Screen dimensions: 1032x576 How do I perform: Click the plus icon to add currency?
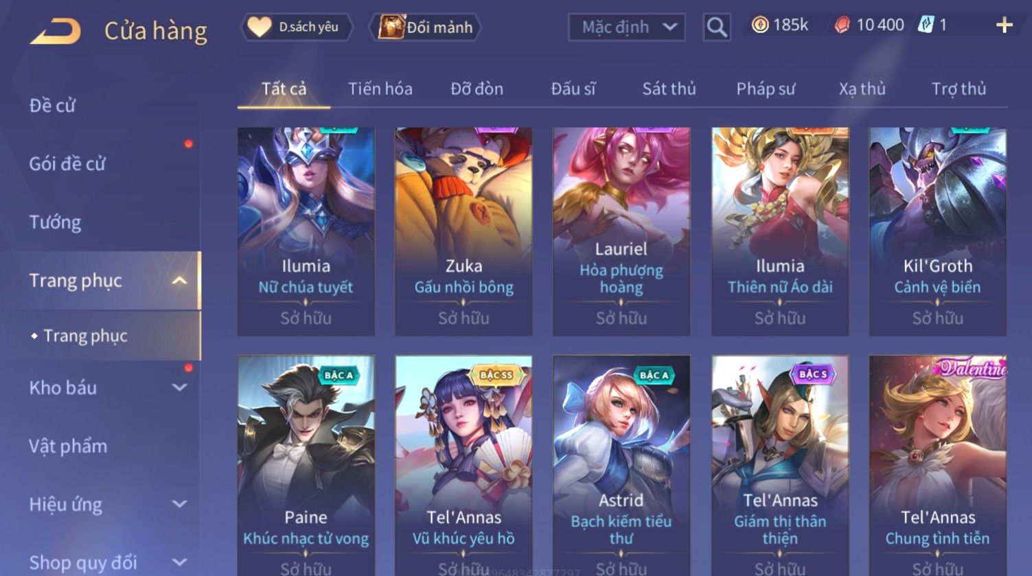(1004, 25)
